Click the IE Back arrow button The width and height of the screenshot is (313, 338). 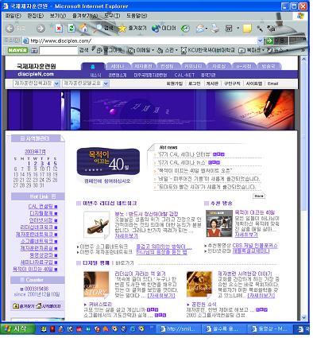click(10, 28)
